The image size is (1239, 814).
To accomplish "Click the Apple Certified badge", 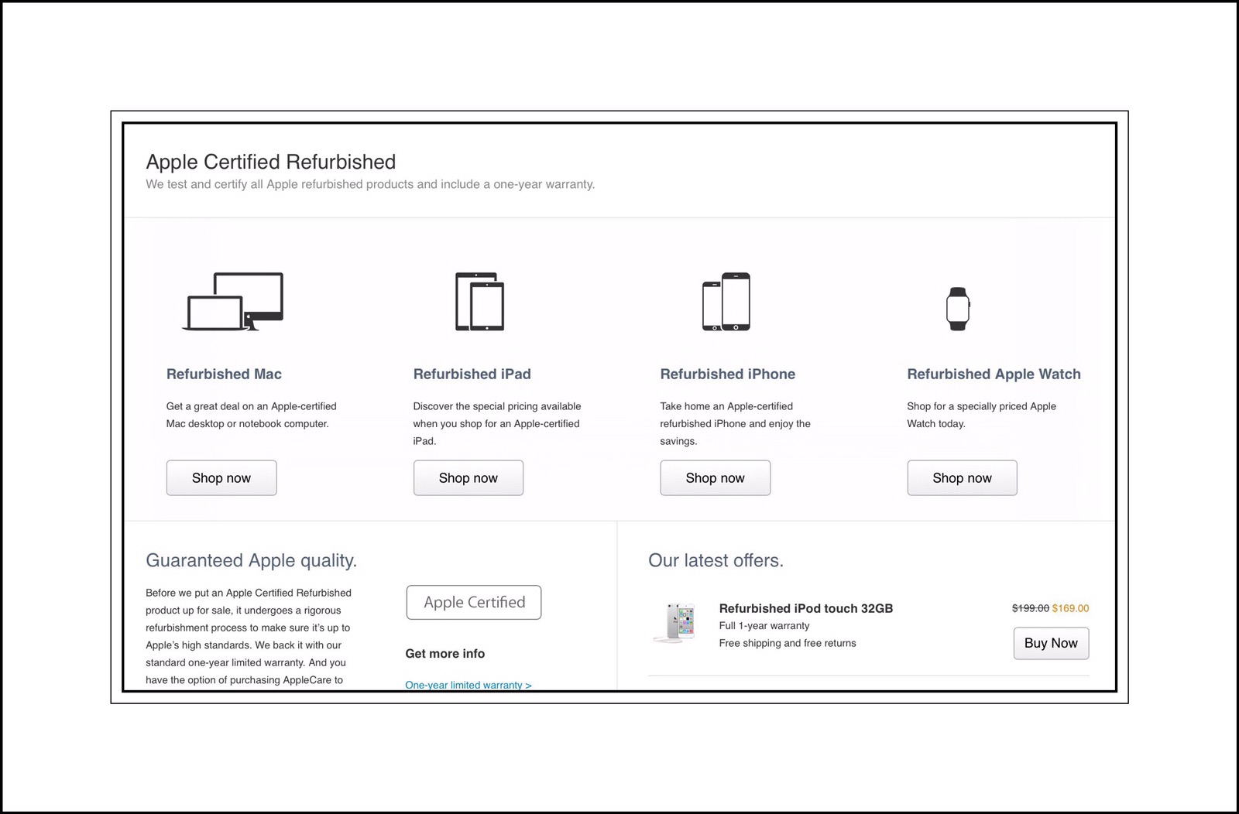I will (x=474, y=602).
